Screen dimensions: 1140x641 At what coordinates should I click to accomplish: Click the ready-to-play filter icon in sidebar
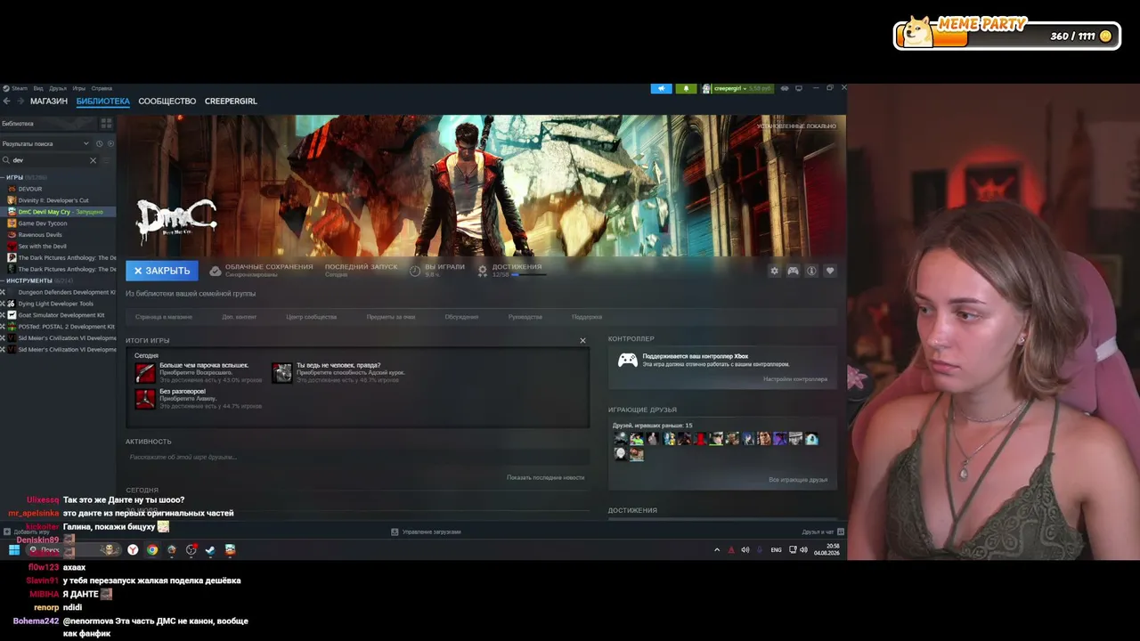pyautogui.click(x=110, y=143)
